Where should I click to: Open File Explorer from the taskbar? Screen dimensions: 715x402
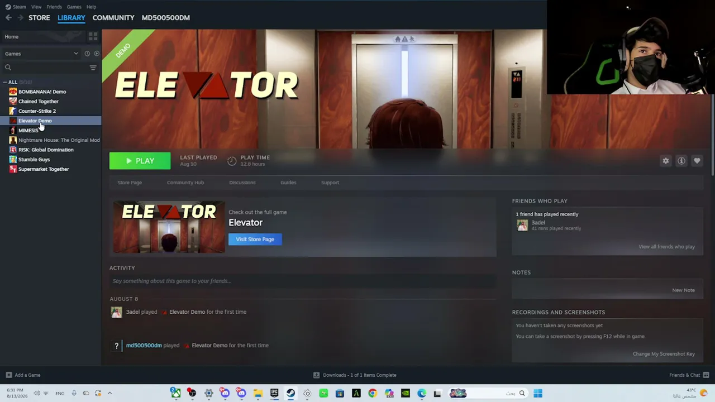pyautogui.click(x=258, y=393)
